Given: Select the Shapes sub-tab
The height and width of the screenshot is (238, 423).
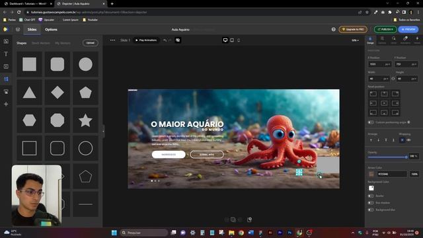Looking at the screenshot, I should (x=21, y=43).
